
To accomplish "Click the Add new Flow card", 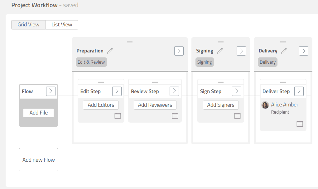I will pyautogui.click(x=39, y=160).
